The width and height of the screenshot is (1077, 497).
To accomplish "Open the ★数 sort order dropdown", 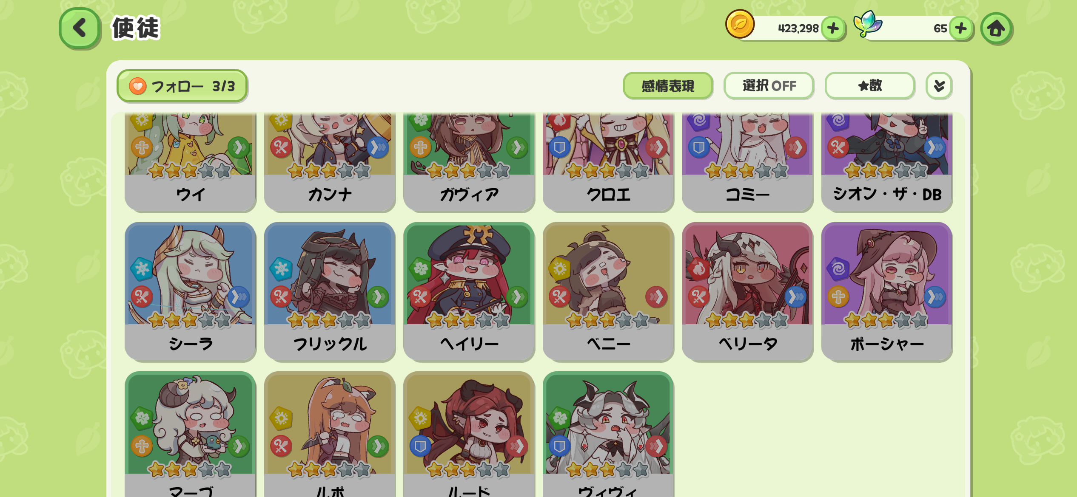I will [870, 86].
